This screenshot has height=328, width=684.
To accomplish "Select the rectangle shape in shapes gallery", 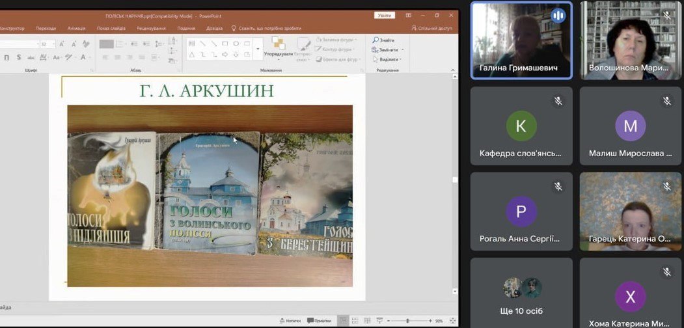I will [x=225, y=44].
